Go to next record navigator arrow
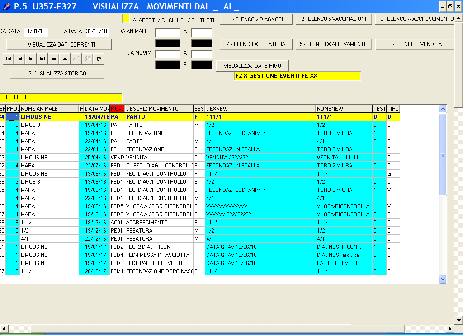 (31, 59)
